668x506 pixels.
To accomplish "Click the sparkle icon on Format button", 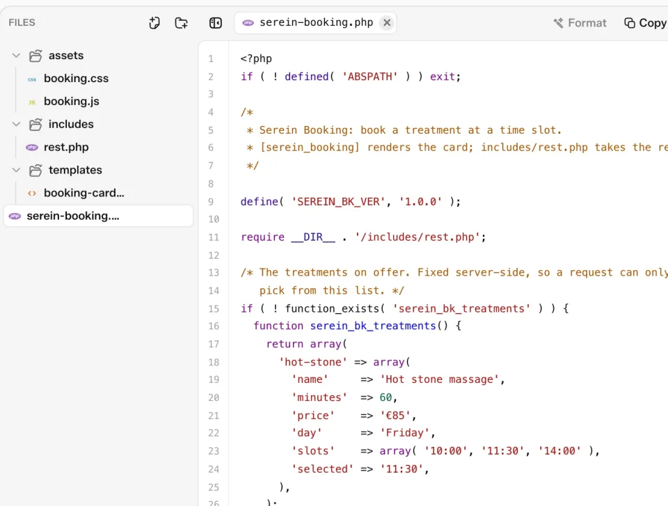I will pos(558,23).
